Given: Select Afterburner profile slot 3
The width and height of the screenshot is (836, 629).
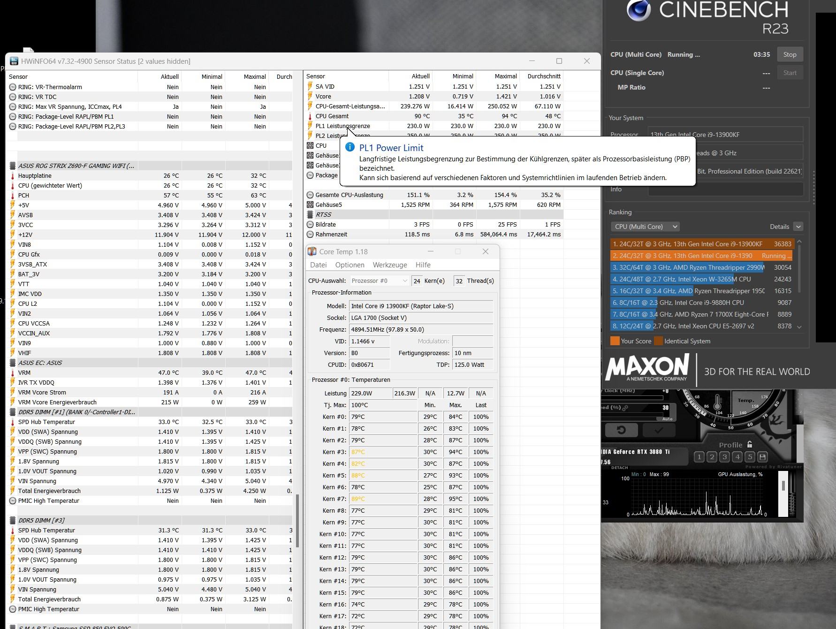Looking at the screenshot, I should click(x=724, y=457).
